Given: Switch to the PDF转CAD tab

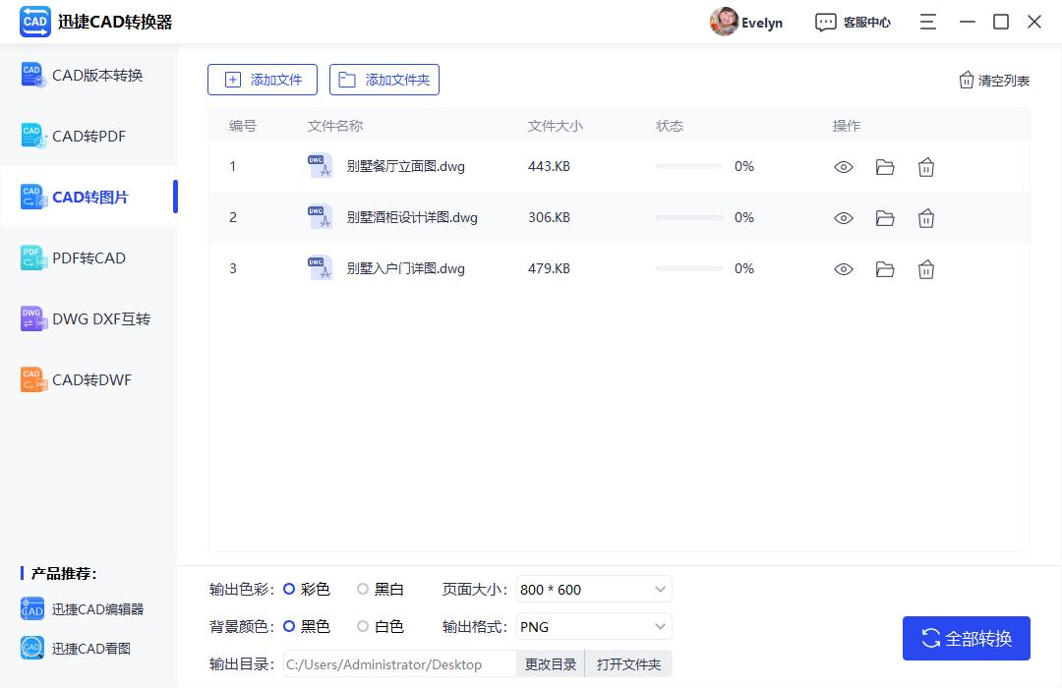Looking at the screenshot, I should pos(89,258).
